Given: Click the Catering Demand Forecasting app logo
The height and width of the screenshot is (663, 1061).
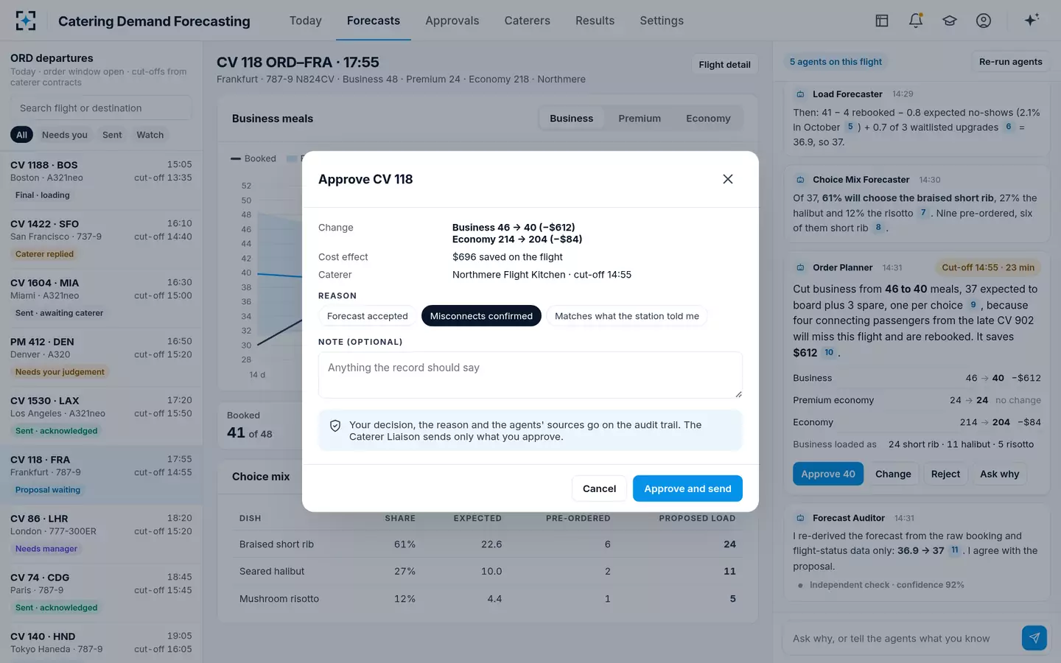Looking at the screenshot, I should tap(26, 21).
